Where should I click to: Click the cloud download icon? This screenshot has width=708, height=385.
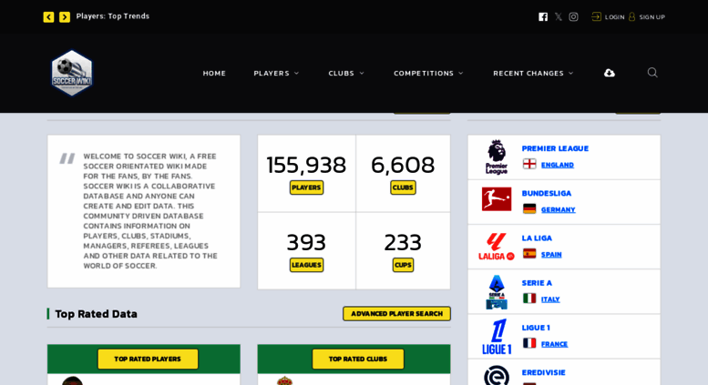tap(610, 73)
